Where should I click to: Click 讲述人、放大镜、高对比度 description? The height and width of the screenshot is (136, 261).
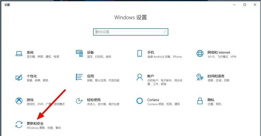pos(103,104)
